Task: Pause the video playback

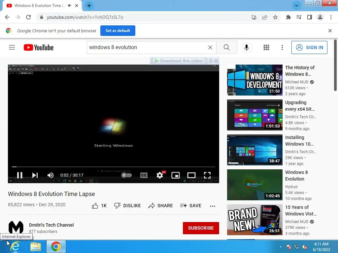Action: pos(19,175)
